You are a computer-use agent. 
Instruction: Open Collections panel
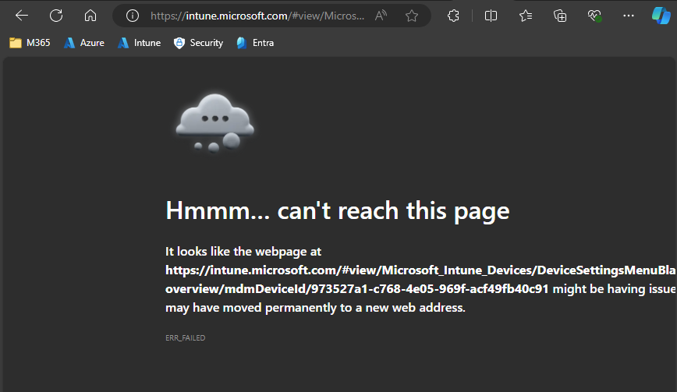pos(560,16)
